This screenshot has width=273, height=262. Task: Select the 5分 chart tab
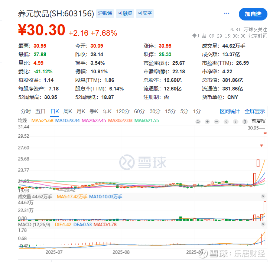point(184,111)
